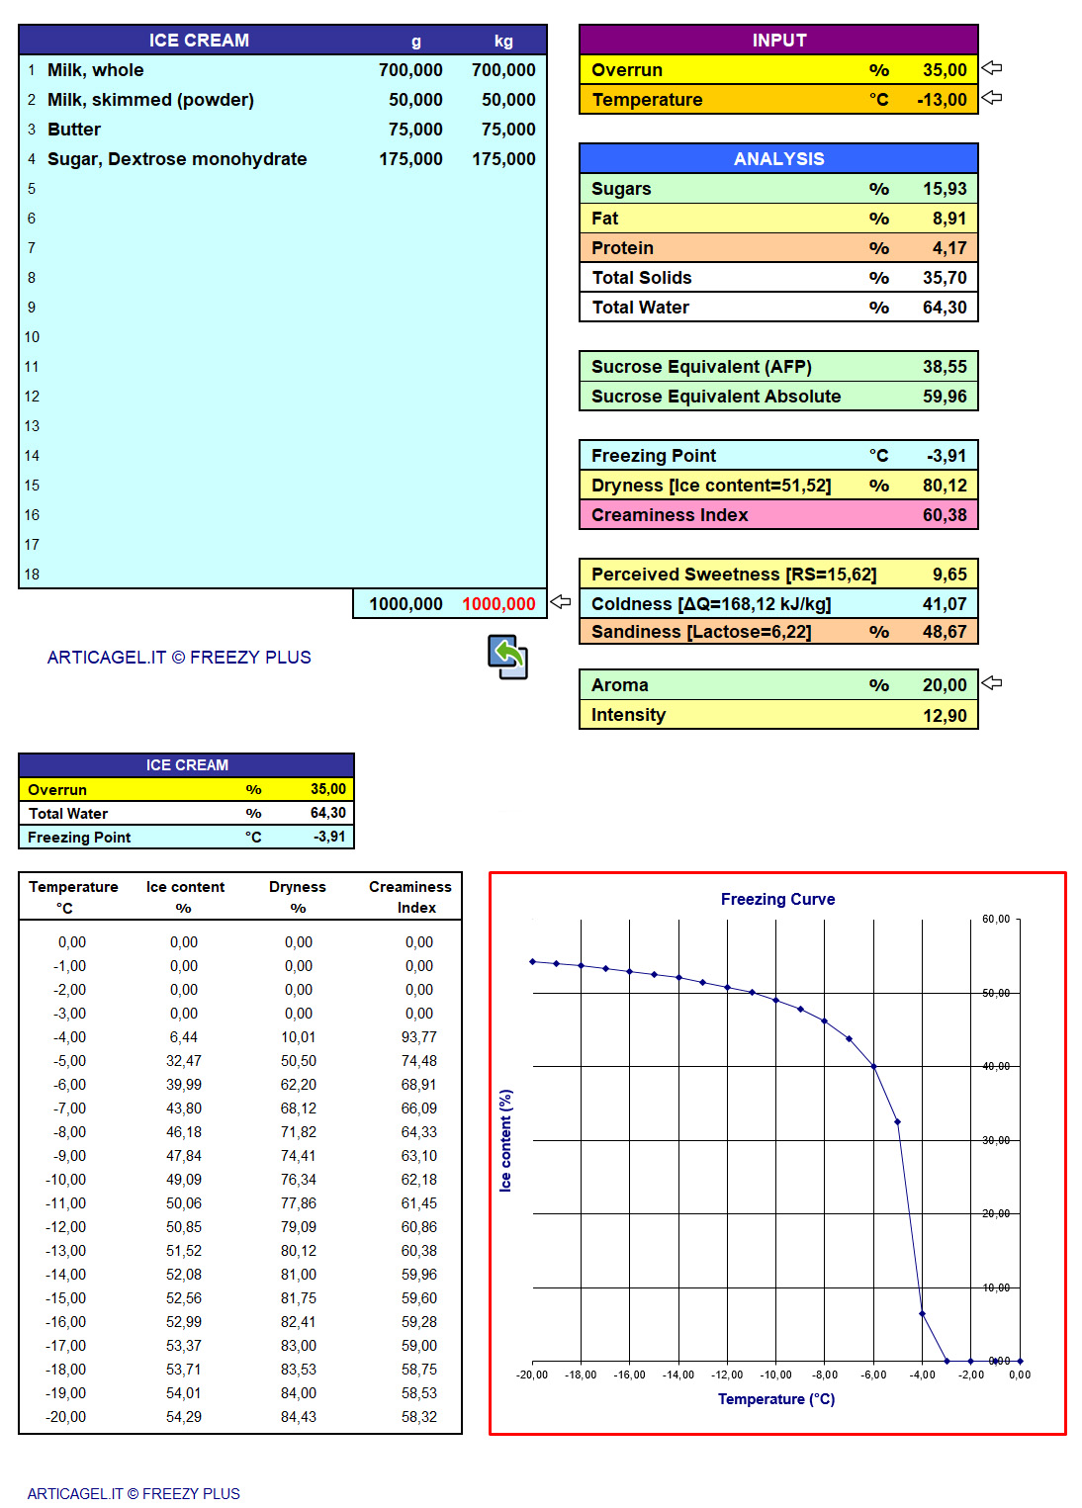Open the upper ARTICAGEL.IT © FREEZY PLUS link
The width and height of the screenshot is (1082, 1508).
[x=179, y=658]
